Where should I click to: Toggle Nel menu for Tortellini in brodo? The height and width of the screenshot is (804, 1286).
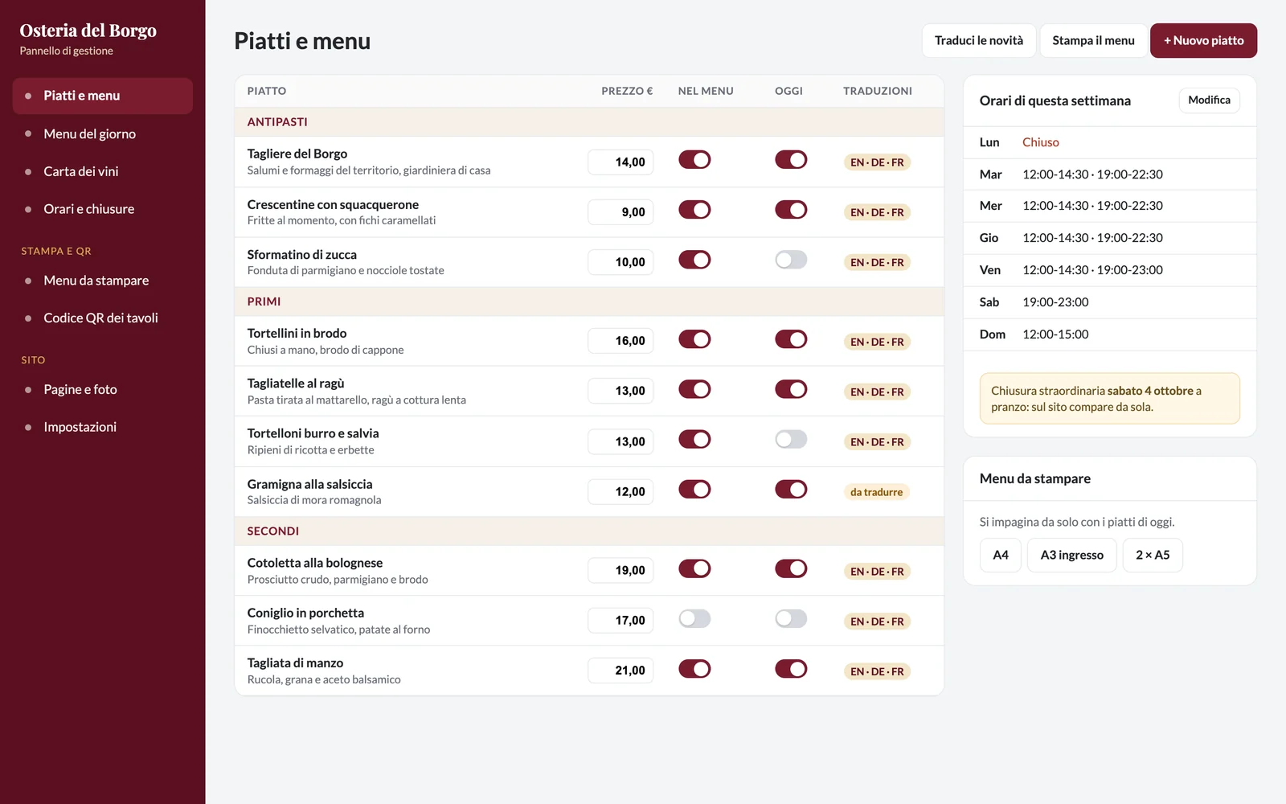694,339
